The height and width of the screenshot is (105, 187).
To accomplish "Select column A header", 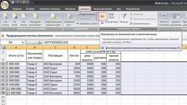I will pos(16,47).
